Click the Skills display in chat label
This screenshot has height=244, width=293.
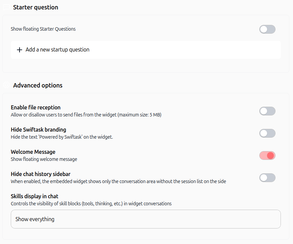tap(34, 196)
